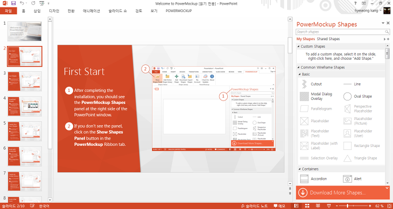Open the shapes panel options dropdown arrow
Viewport: 393px width, 209px height.
pos(383,23)
